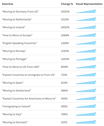Click the English-Speaking Countries trend graphic
The image size is (104, 126).
(86, 43)
